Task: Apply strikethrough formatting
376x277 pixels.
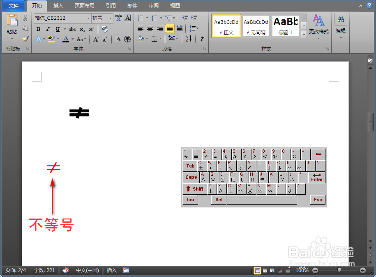Action: point(73,29)
